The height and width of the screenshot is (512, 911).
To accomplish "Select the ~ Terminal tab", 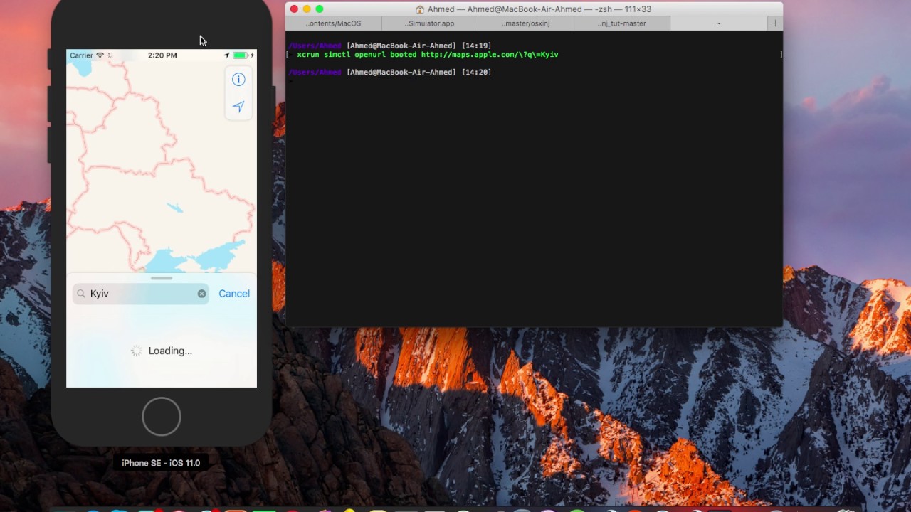I will (718, 23).
